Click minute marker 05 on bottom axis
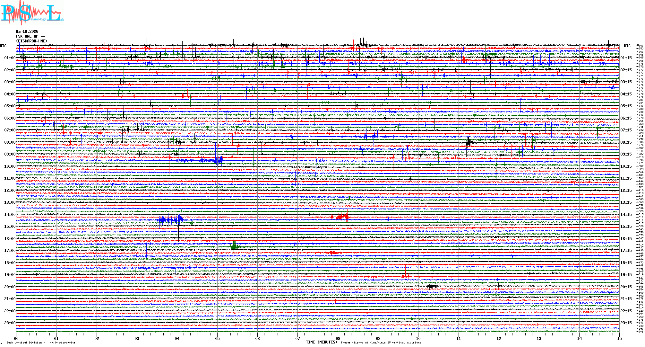 217,338
